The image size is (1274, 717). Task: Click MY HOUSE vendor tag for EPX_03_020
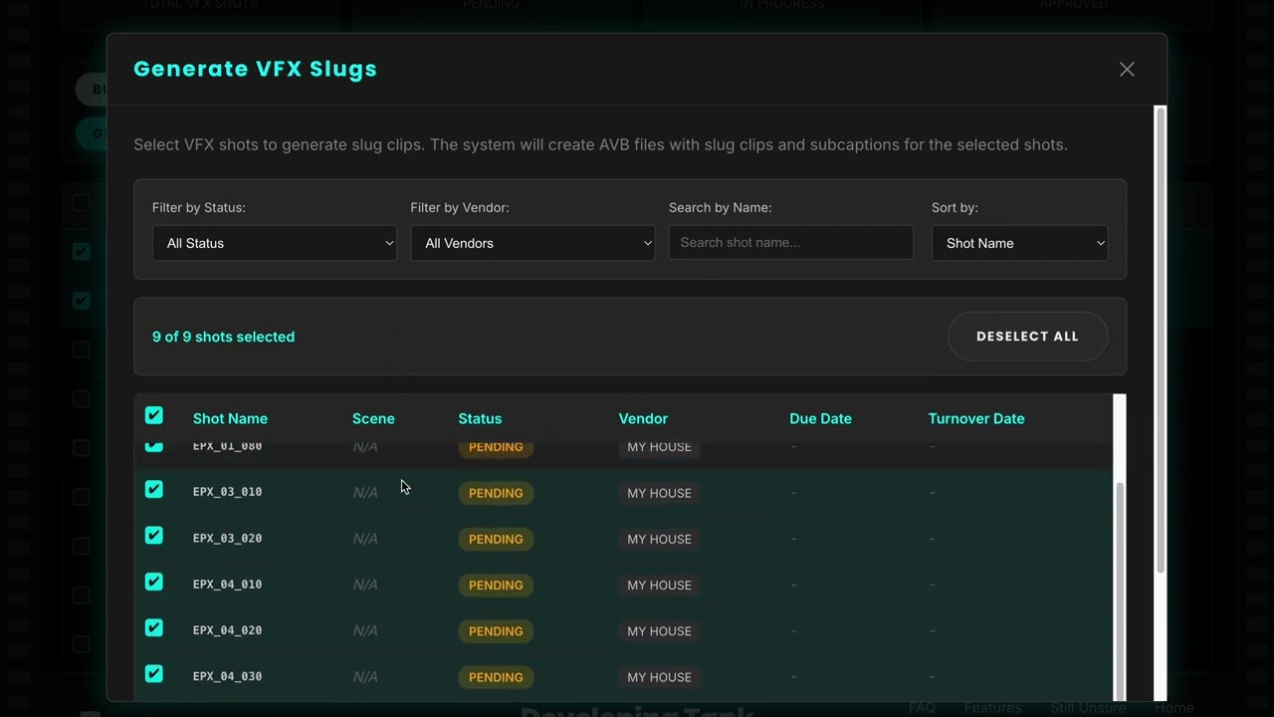(659, 539)
